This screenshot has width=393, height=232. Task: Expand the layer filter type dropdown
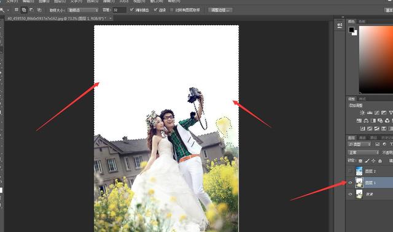tap(359, 144)
